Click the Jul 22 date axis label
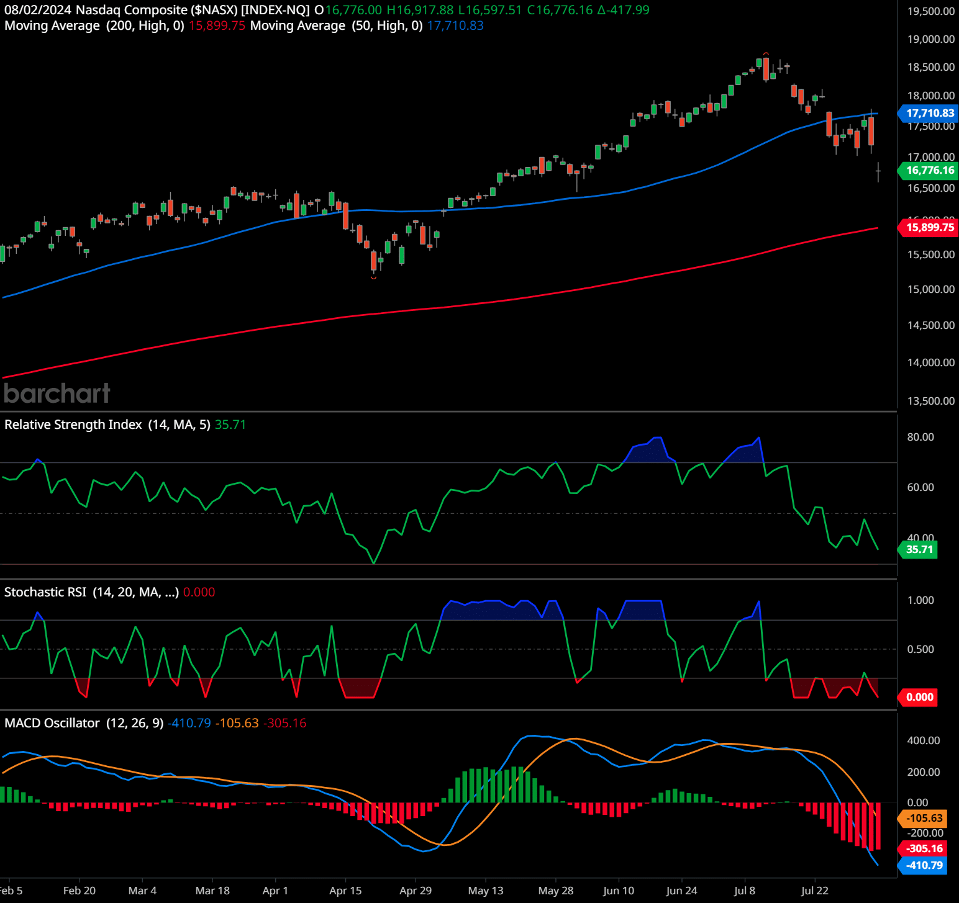Viewport: 959px width, 903px height. coord(815,891)
